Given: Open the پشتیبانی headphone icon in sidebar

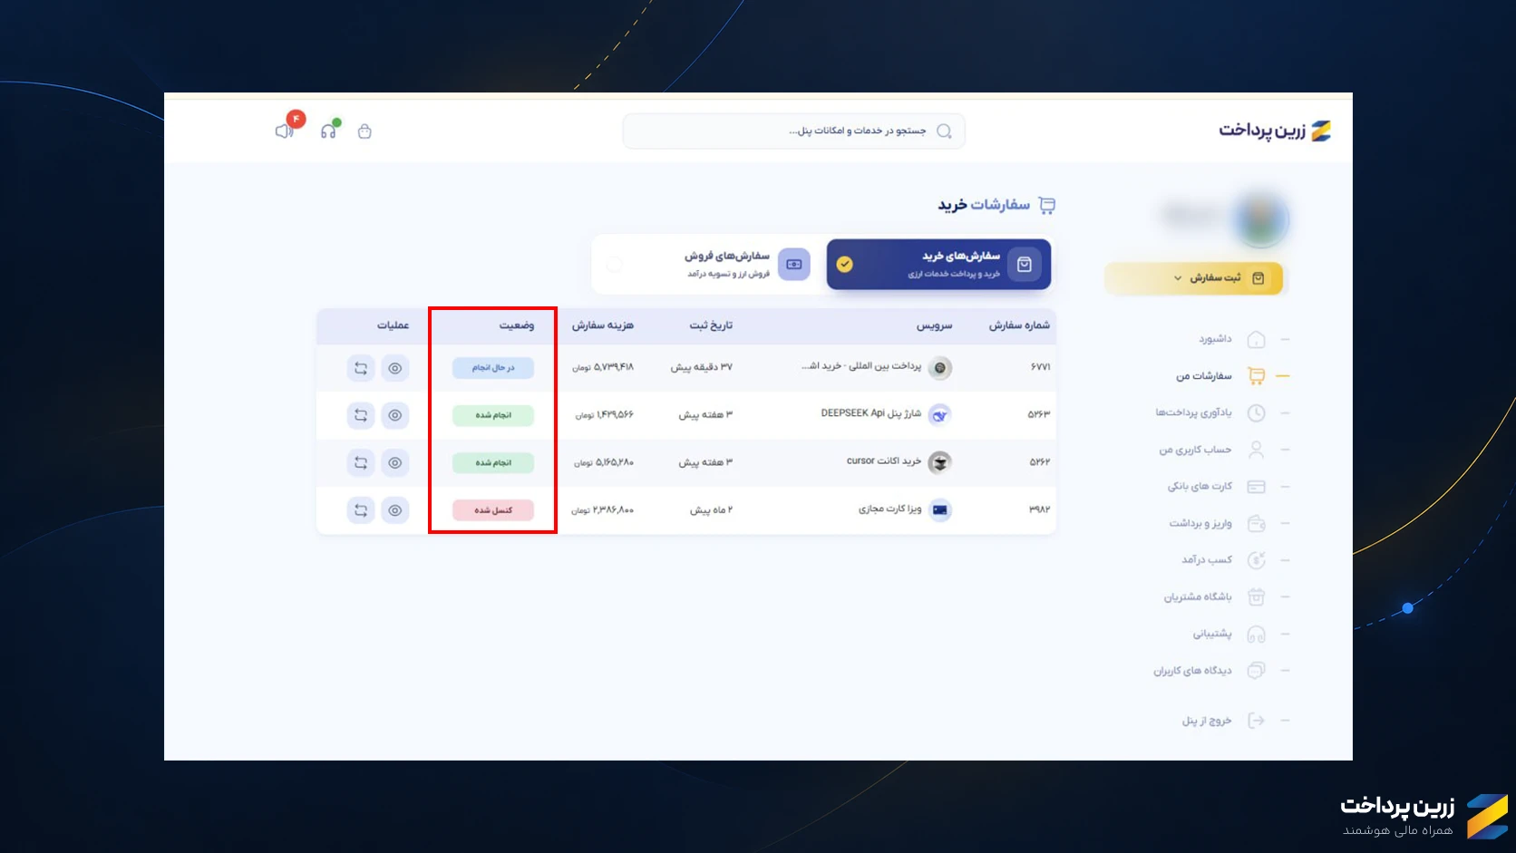Looking at the screenshot, I should click(1256, 634).
